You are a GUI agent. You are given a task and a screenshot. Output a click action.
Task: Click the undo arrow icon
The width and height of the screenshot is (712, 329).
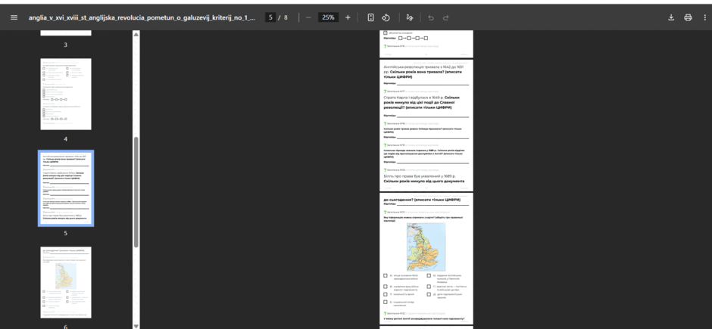431,17
